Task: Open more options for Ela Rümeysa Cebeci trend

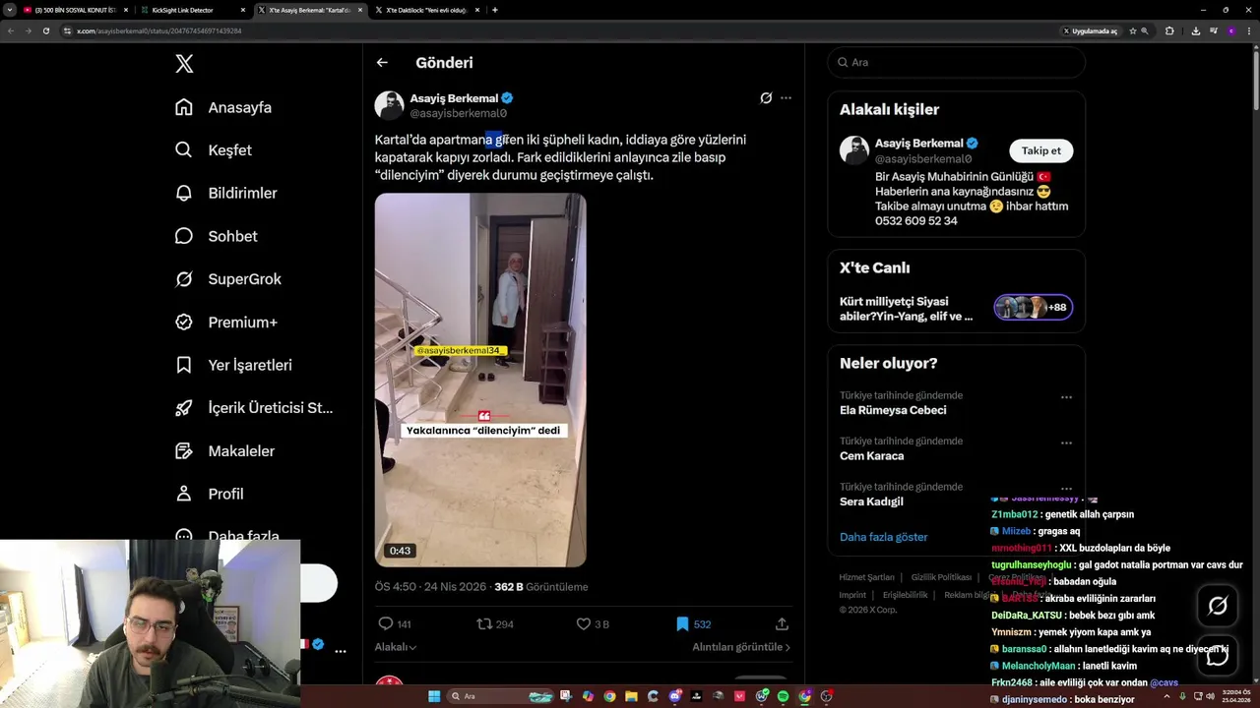Action: coord(1066,397)
